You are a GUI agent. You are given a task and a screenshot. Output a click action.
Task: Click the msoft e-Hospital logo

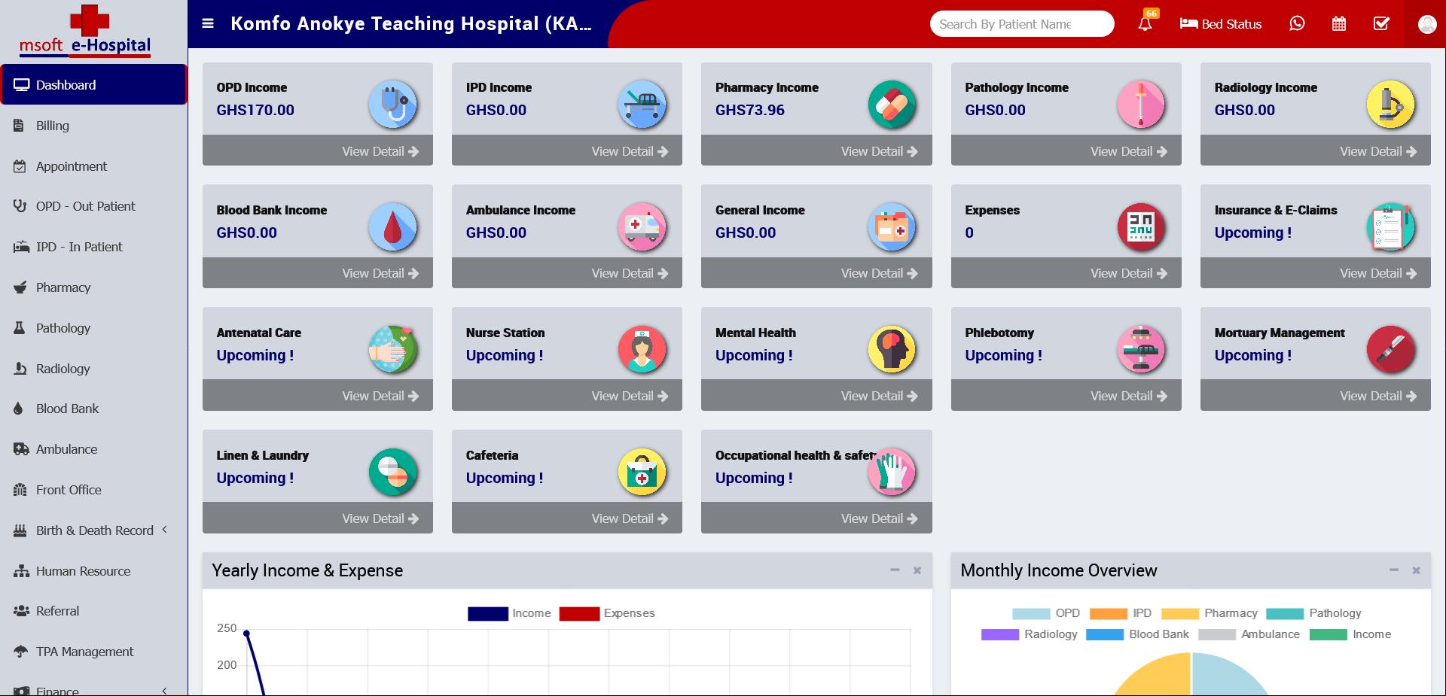pyautogui.click(x=85, y=32)
